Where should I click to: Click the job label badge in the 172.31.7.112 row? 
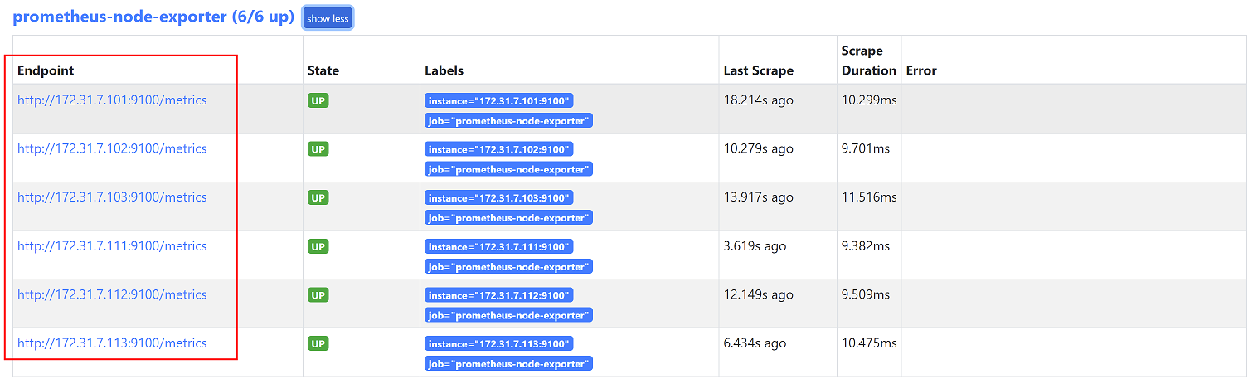[508, 315]
